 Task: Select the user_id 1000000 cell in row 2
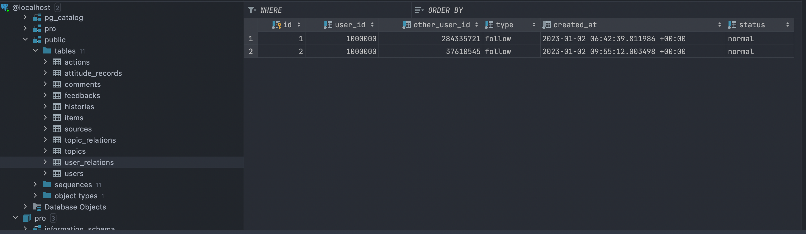click(x=342, y=52)
